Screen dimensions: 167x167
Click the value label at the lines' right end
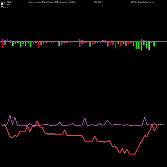[161, 125]
